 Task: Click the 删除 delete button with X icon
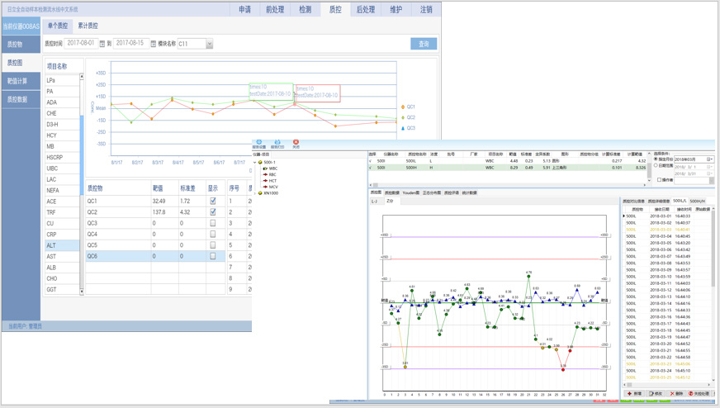[677, 394]
